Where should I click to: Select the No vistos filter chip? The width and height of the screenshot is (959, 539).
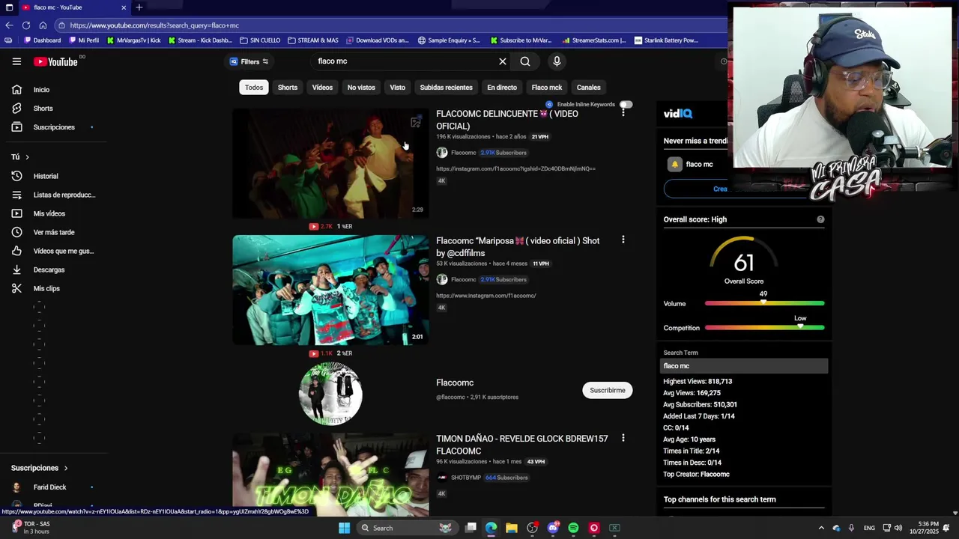point(361,88)
